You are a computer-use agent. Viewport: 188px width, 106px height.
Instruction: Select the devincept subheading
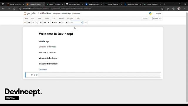click(x=44, y=41)
